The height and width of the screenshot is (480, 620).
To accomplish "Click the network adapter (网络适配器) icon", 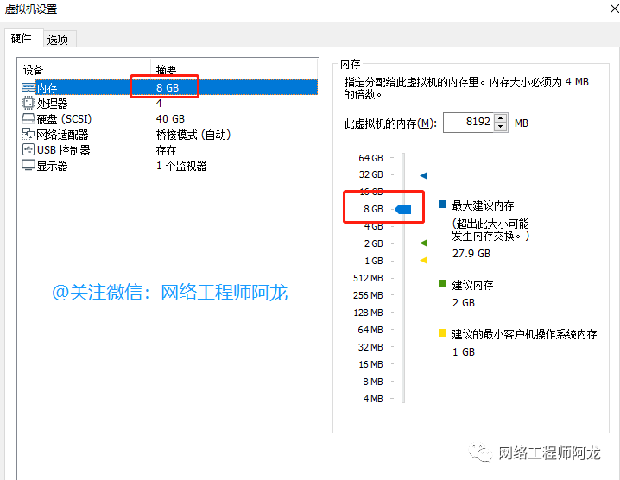I will point(28,134).
